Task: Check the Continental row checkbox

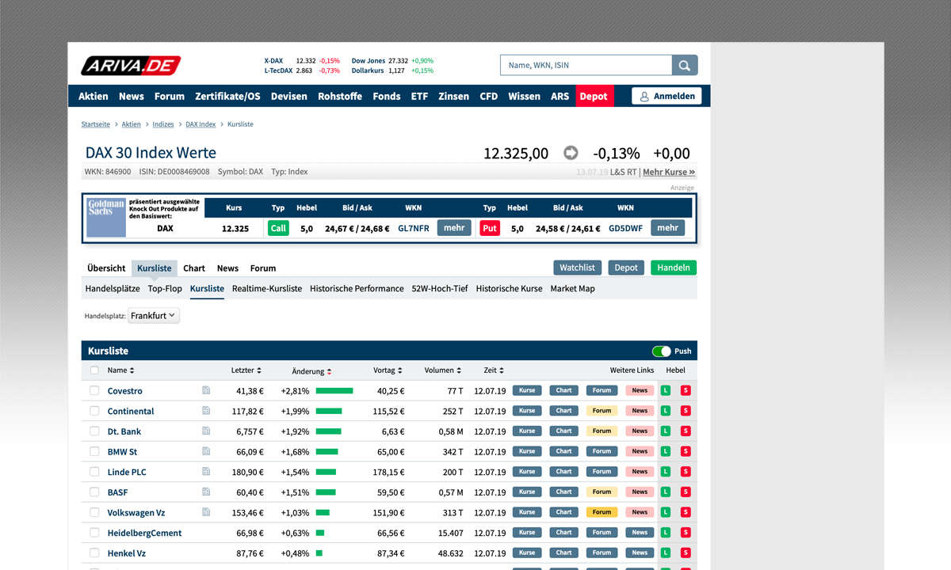Action: 94,411
